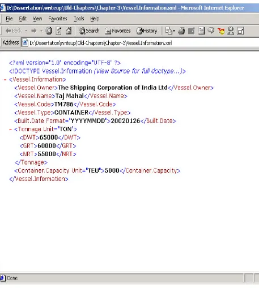Viewport: 259px width, 288px height.
Task: Click the 'Done' status bar text
Action: (12, 278)
